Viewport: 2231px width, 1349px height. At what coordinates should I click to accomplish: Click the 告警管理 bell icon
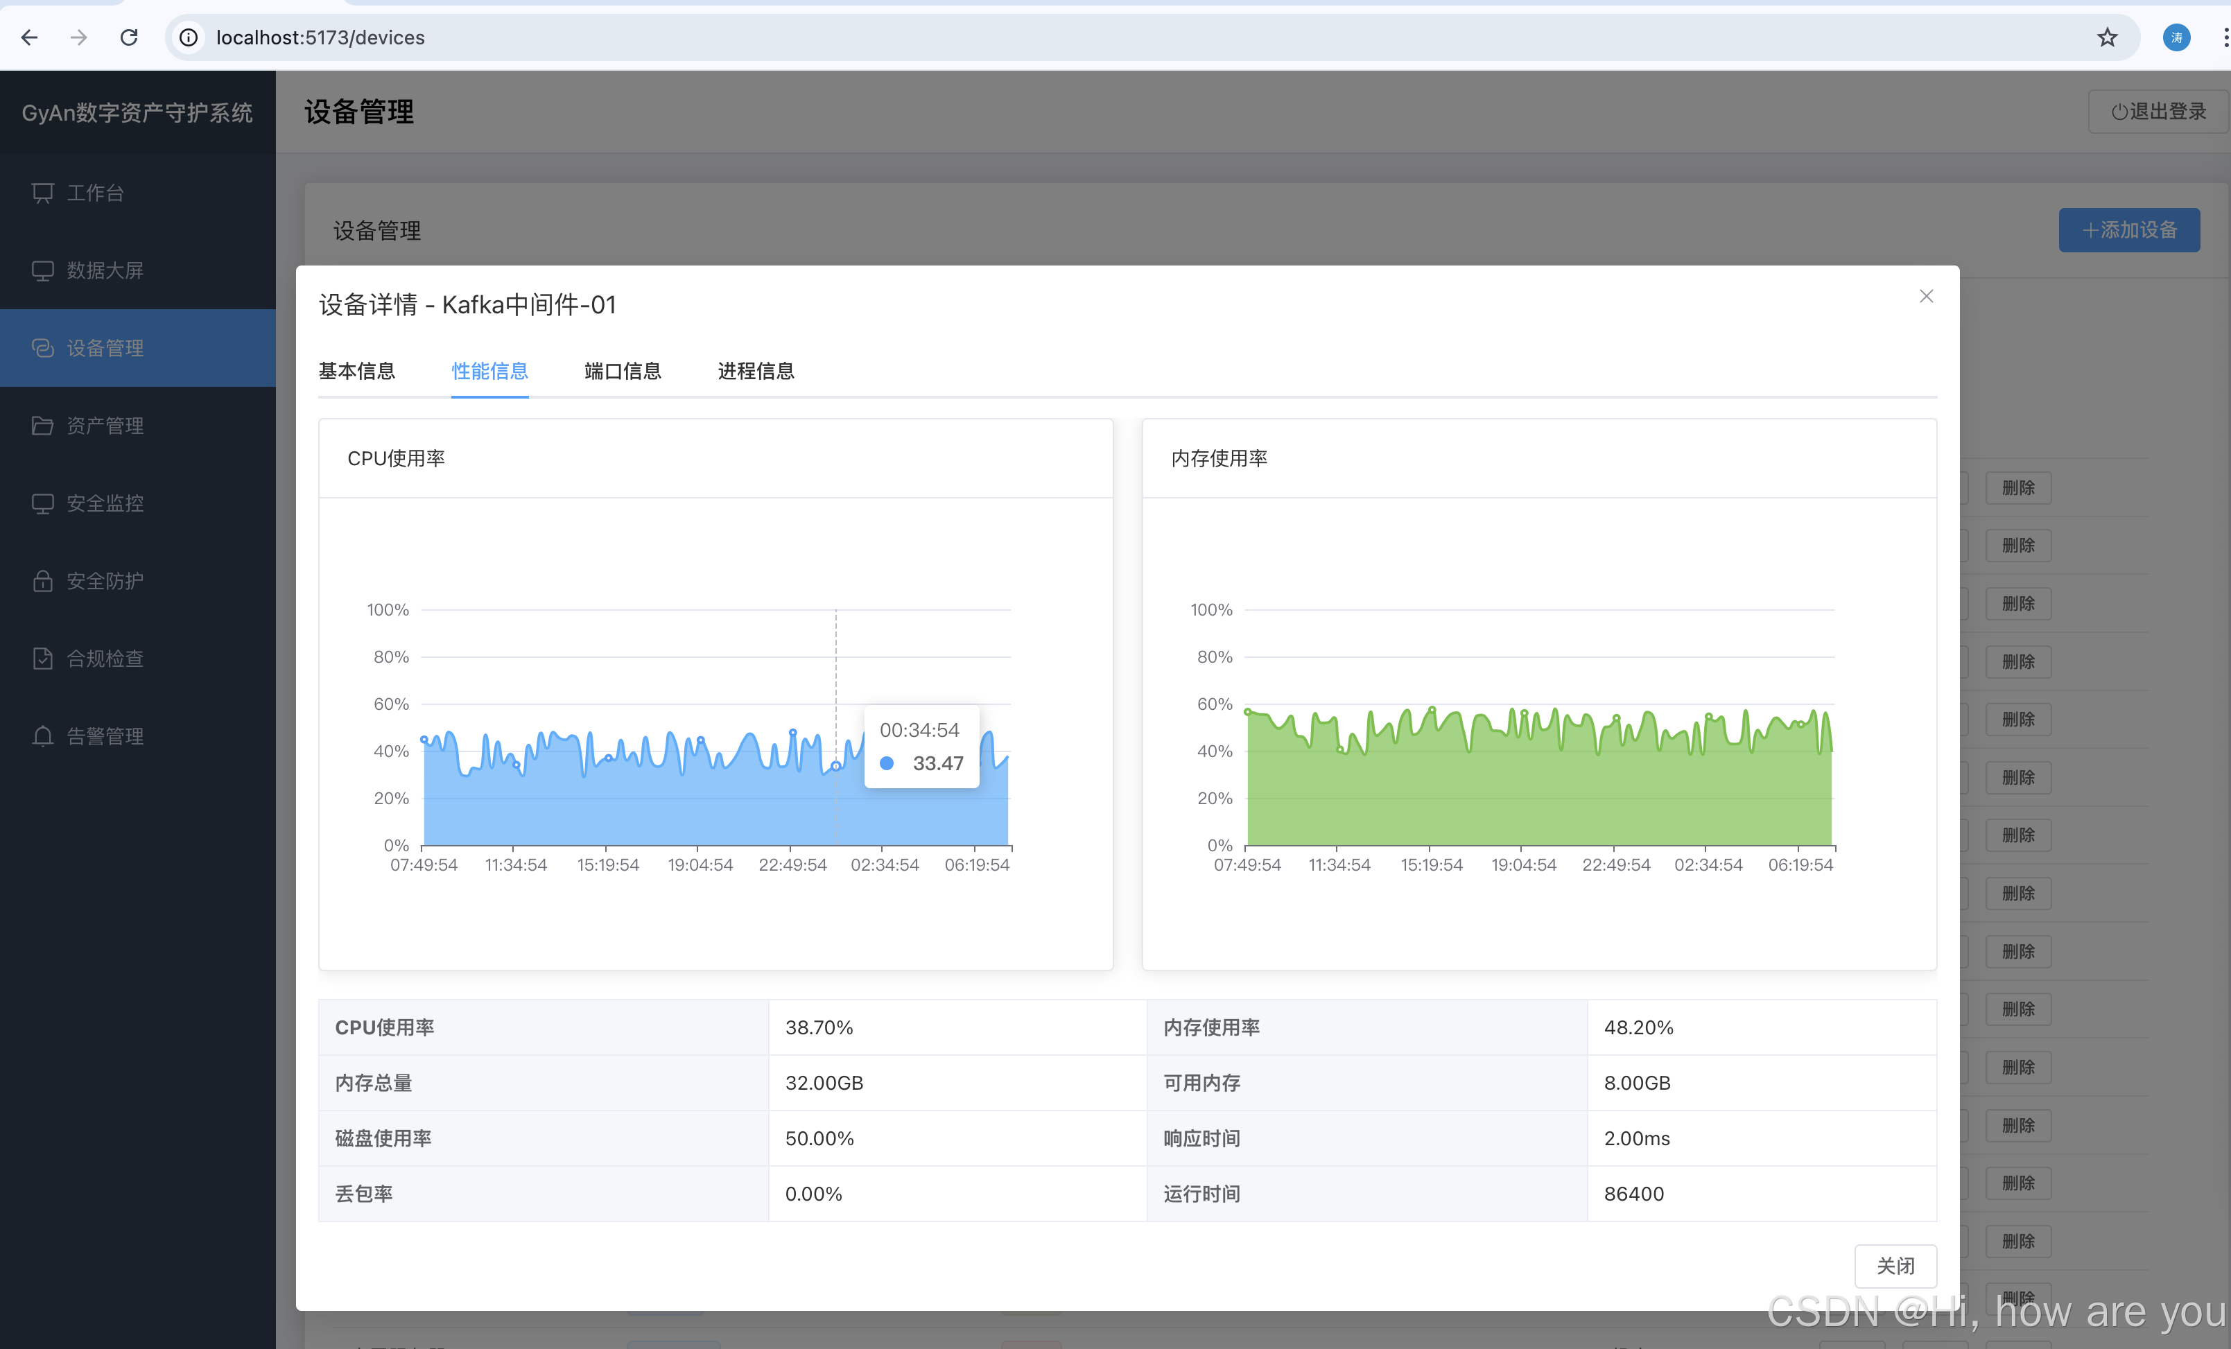pyautogui.click(x=42, y=736)
